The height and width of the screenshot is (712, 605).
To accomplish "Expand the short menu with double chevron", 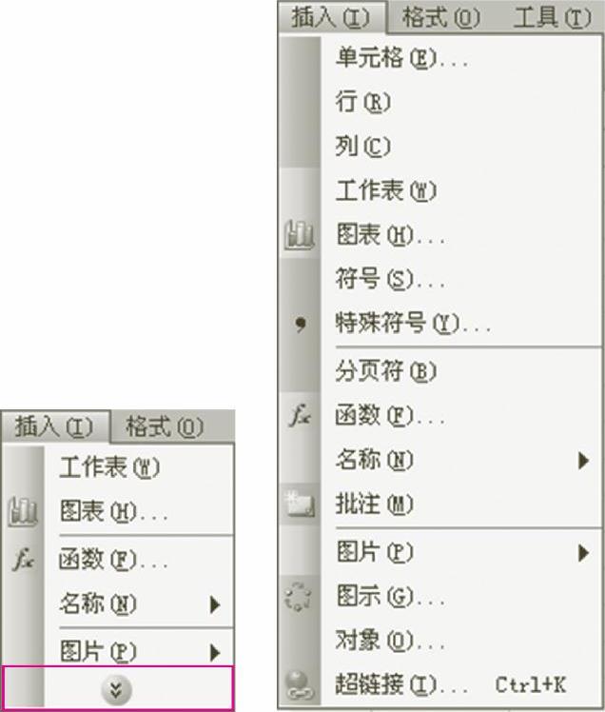I will (117, 689).
